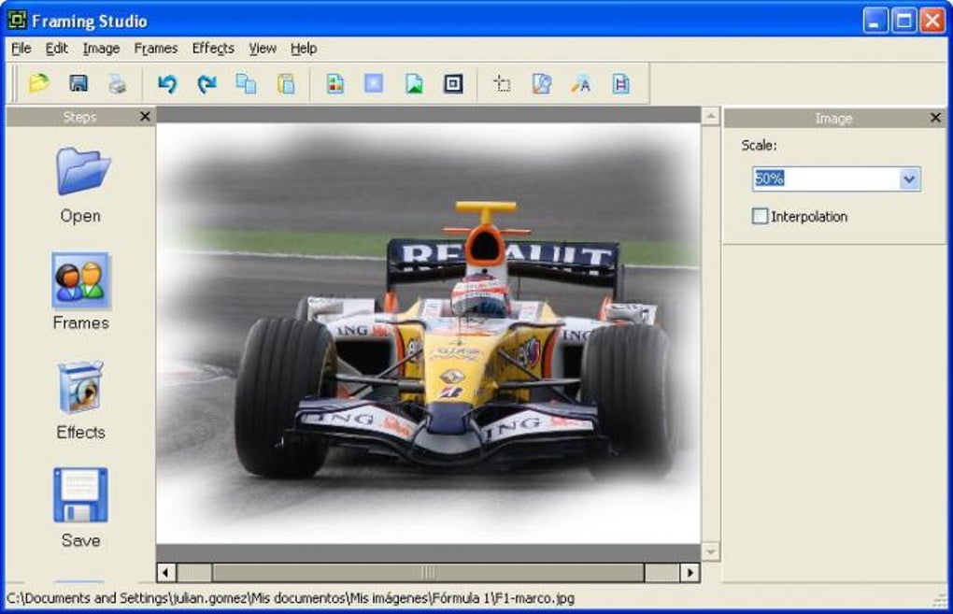The width and height of the screenshot is (953, 614).
Task: Click the Scale 50% input field
Action: point(826,178)
